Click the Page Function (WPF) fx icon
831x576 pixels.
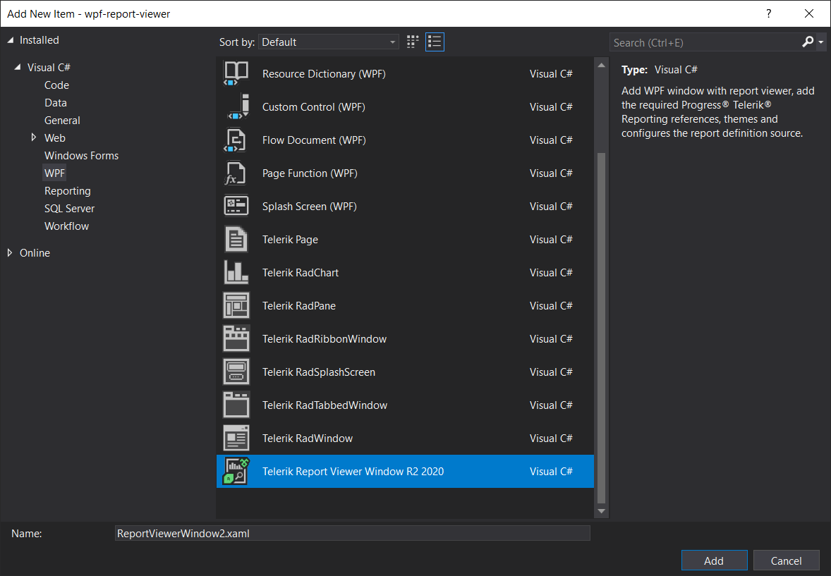click(x=236, y=173)
